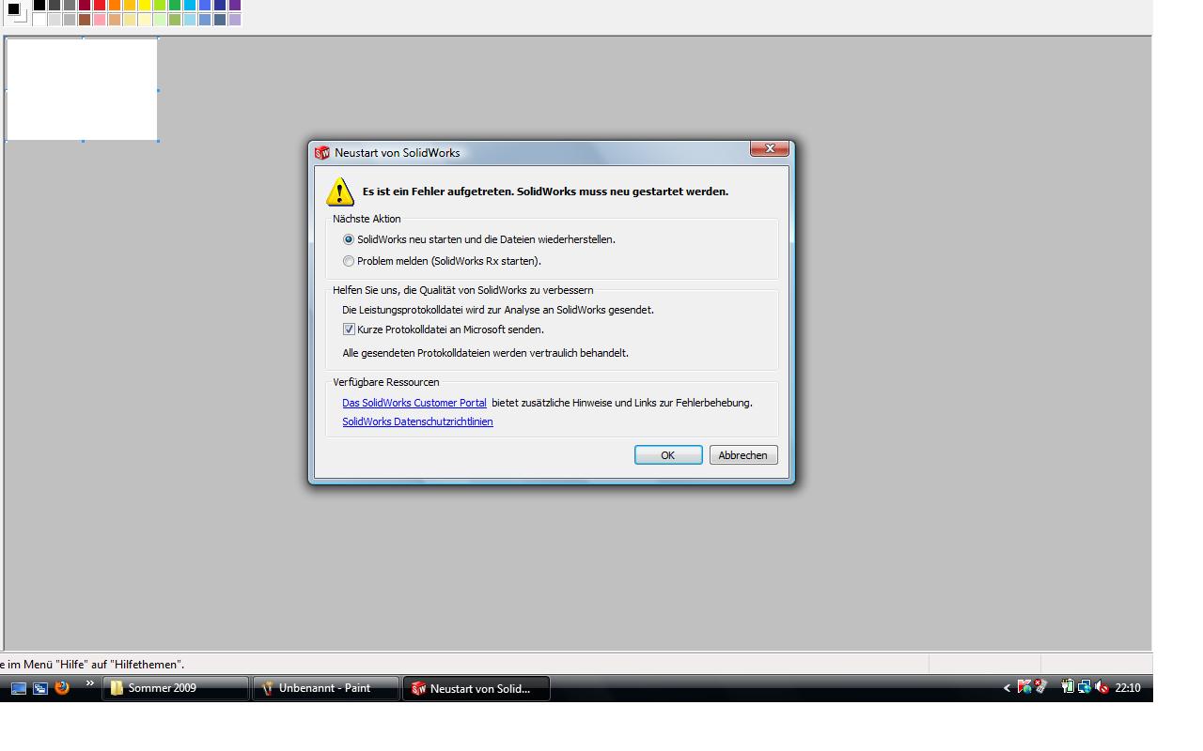Pick the pink palette swatch
The height and width of the screenshot is (751, 1203).
click(x=100, y=20)
